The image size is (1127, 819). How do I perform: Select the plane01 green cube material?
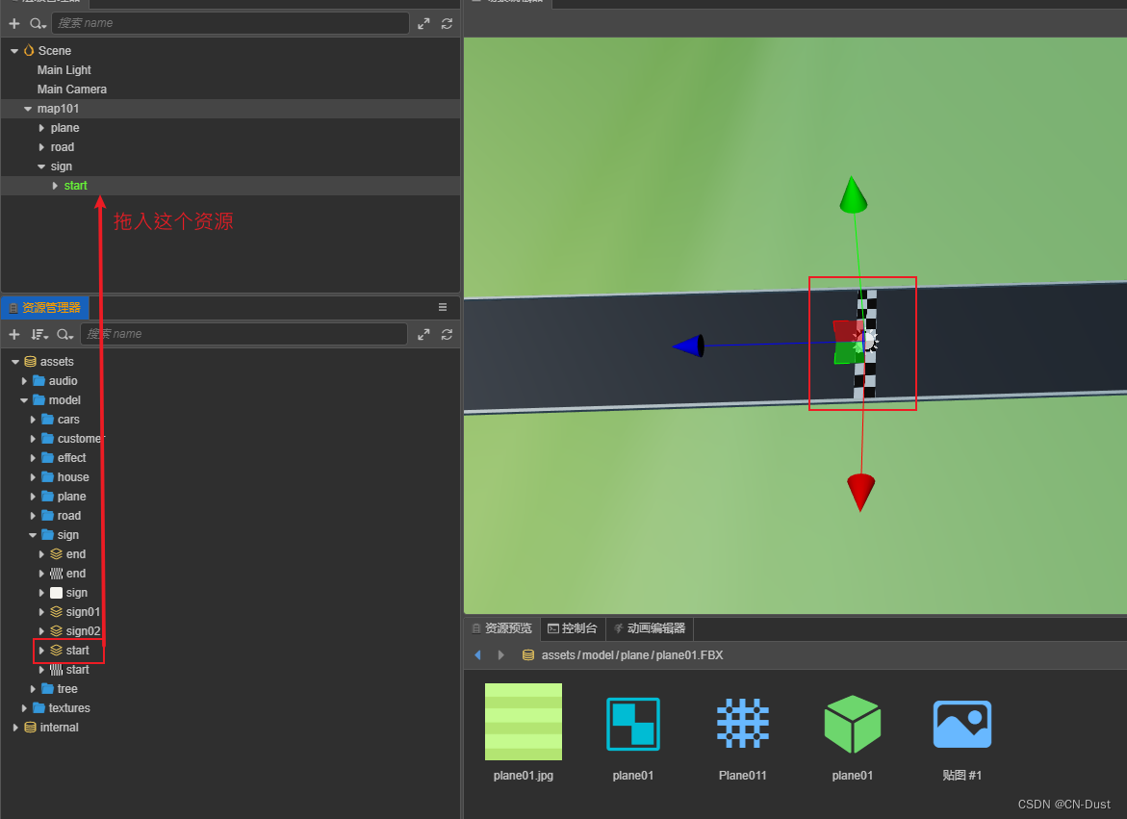click(x=853, y=724)
